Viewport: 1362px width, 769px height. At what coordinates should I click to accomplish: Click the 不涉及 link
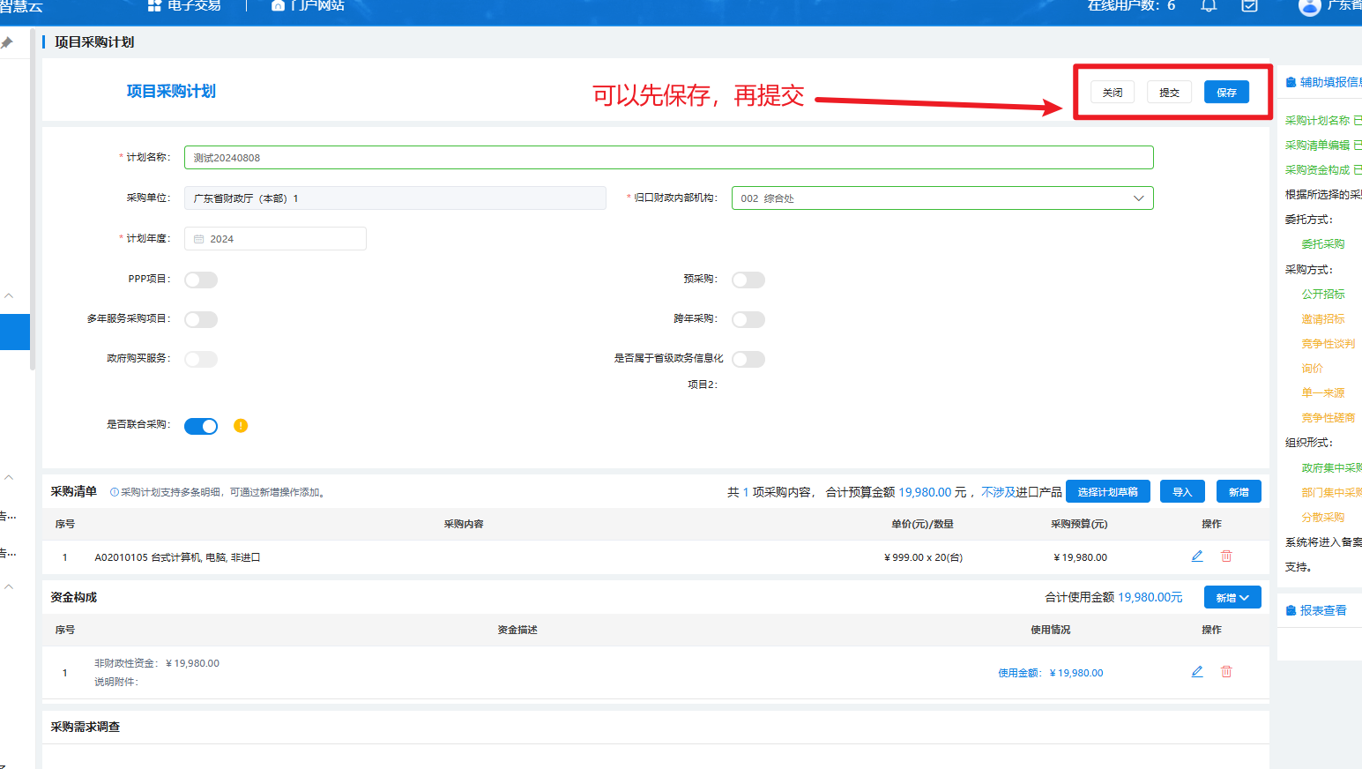[998, 492]
